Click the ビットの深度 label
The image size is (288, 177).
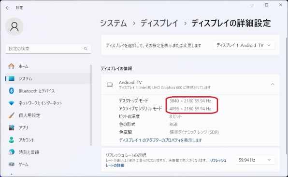[x=130, y=116]
